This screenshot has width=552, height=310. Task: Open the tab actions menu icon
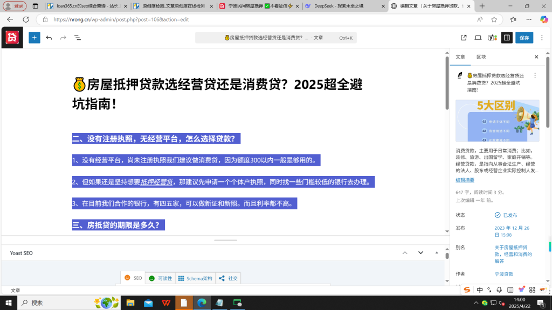click(35, 6)
